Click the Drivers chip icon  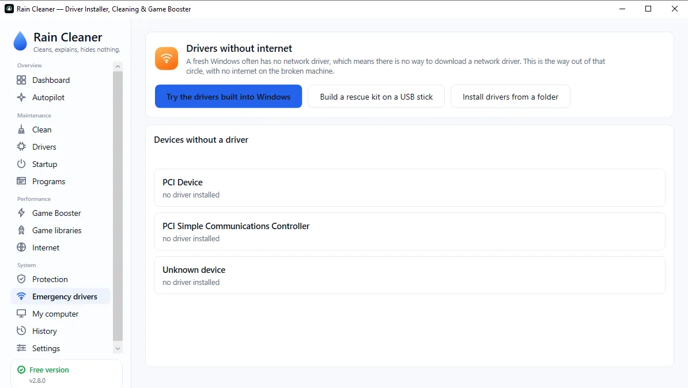pyautogui.click(x=21, y=147)
